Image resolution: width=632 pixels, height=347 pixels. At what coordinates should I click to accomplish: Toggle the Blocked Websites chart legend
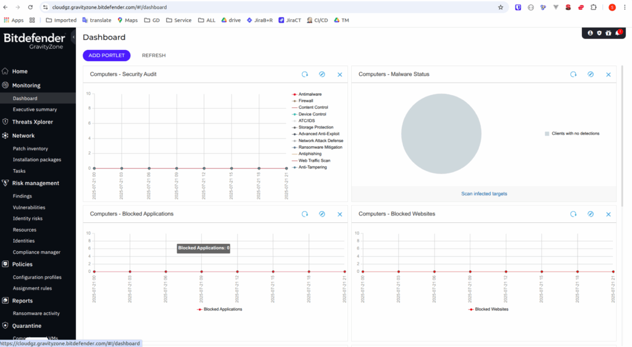489,309
